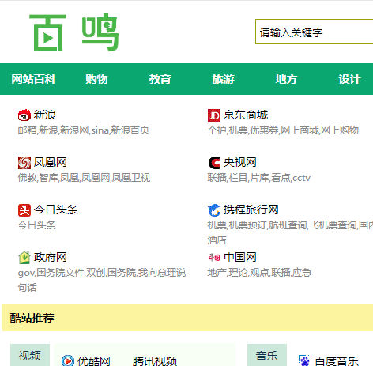Open the 购物 navigation tab

tap(96, 79)
